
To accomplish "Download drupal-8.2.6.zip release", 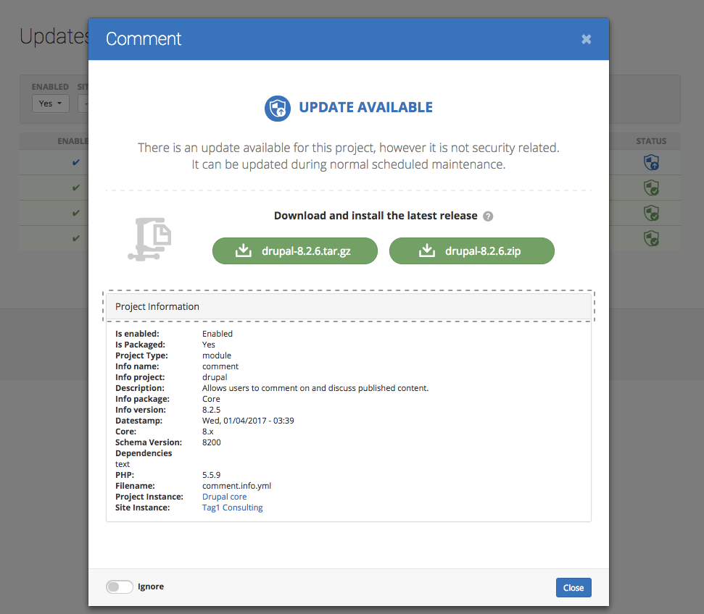I will coord(471,251).
